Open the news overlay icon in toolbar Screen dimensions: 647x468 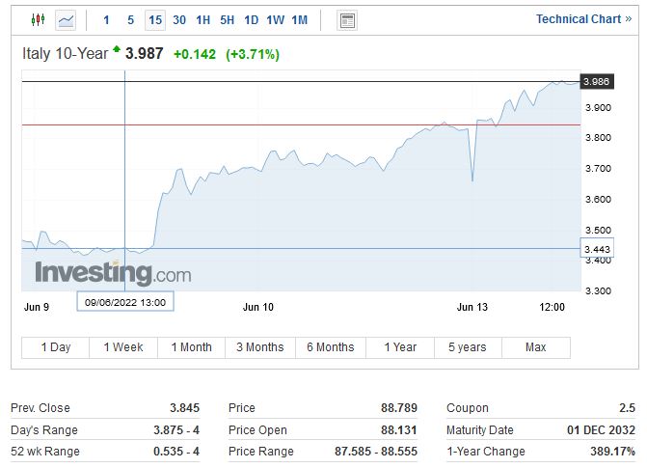pos(347,20)
